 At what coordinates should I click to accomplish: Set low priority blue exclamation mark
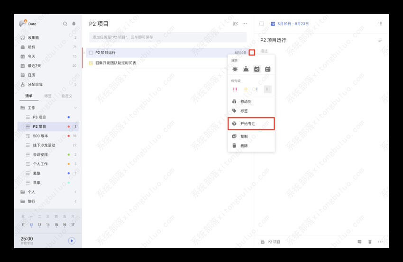pyautogui.click(x=257, y=90)
